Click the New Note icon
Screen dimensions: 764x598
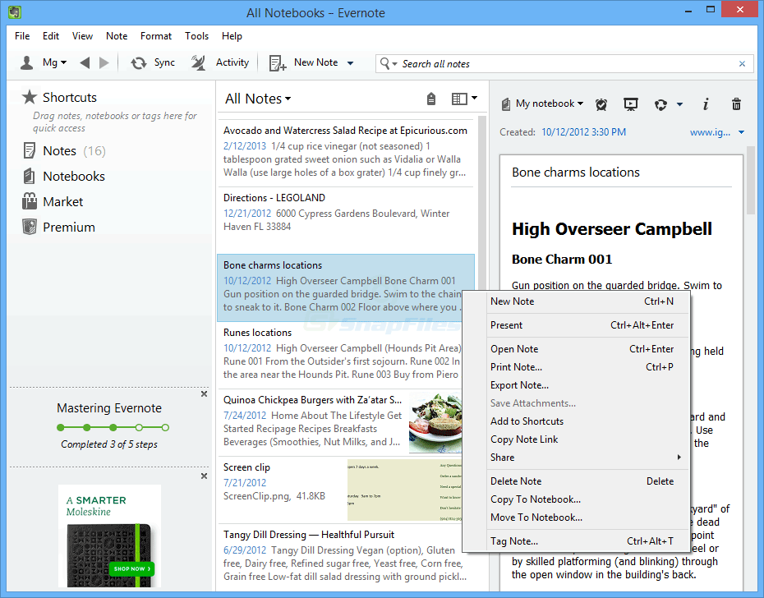pyautogui.click(x=278, y=63)
